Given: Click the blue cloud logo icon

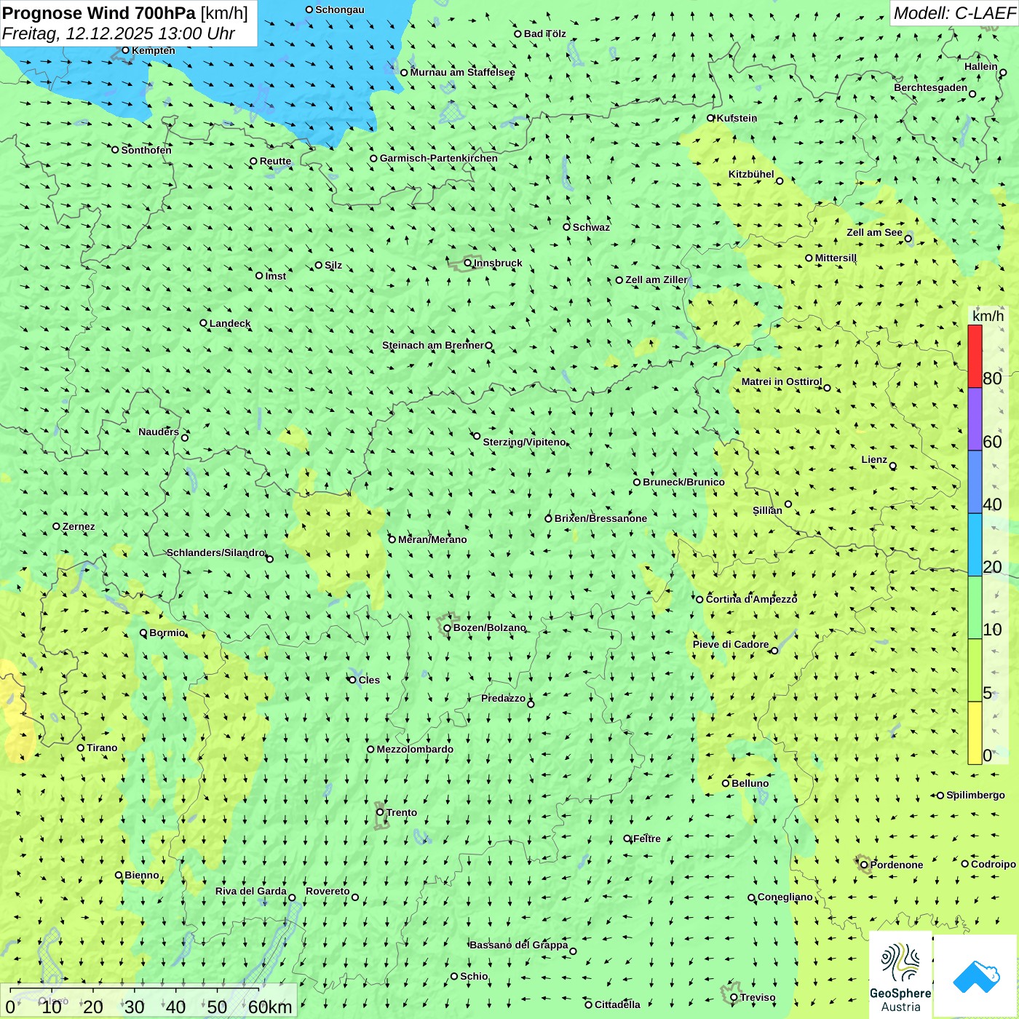Looking at the screenshot, I should [975, 977].
